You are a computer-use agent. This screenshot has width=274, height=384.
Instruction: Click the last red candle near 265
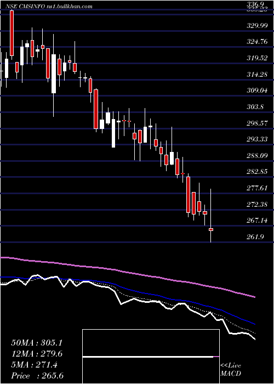coord(211,229)
